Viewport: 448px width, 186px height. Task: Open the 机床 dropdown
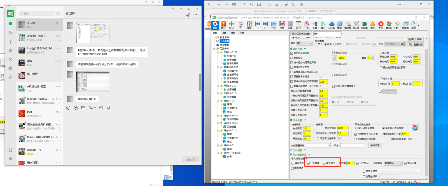[353, 146]
